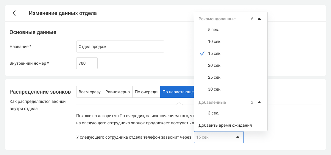Open the wait-time combo box showing 15 сек.
Screen dimensions: 331x155
214,137
